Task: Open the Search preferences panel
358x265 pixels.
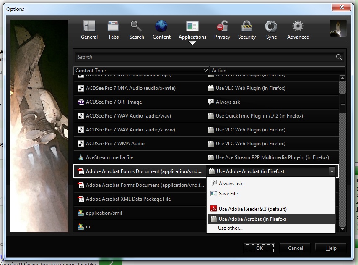Action: tap(137, 30)
